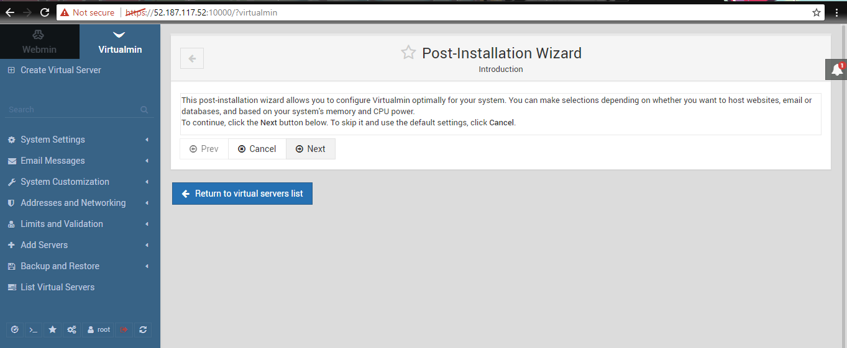Click Return to virtual servers list
This screenshot has height=348, width=847.
(x=242, y=194)
